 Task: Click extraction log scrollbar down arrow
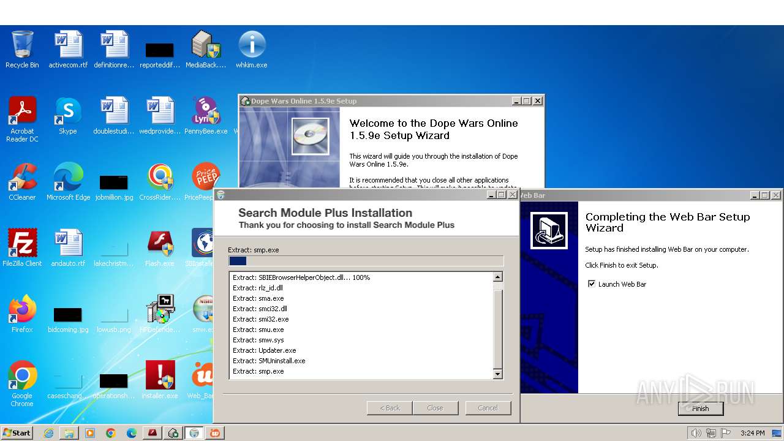click(497, 374)
